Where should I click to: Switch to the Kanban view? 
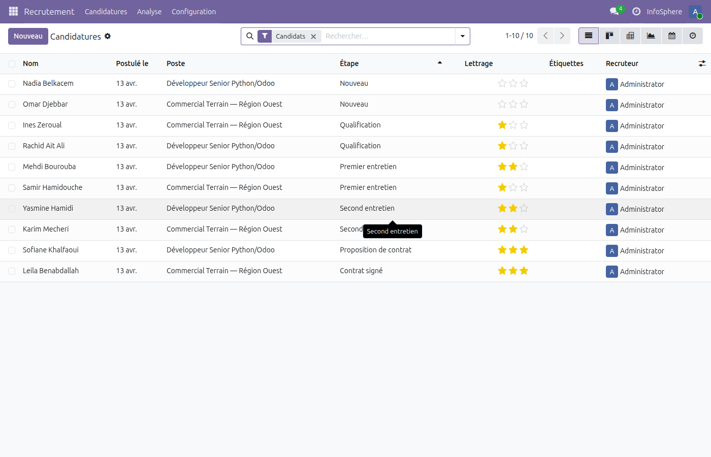(x=609, y=36)
